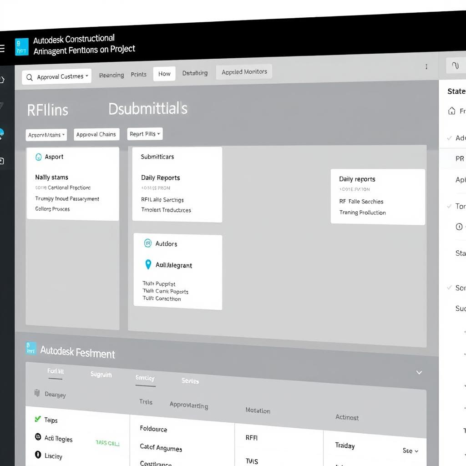Image resolution: width=466 pixels, height=466 pixels.
Task: Open the hamburger menu in the header
Action: coord(2,48)
